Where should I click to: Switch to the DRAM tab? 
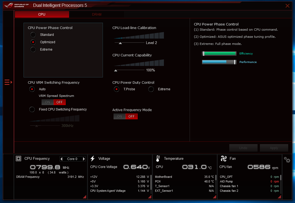[97, 14]
